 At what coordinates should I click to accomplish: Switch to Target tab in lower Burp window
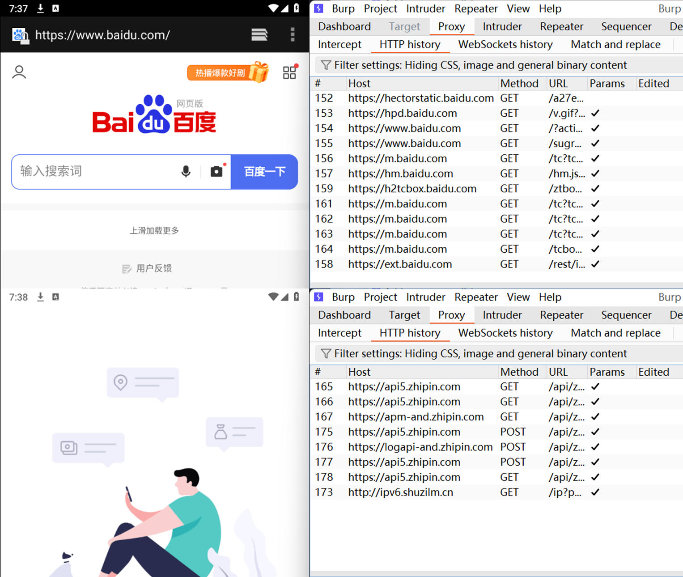pos(404,315)
